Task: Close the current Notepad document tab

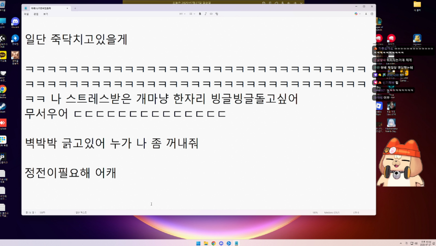Action: point(68,8)
